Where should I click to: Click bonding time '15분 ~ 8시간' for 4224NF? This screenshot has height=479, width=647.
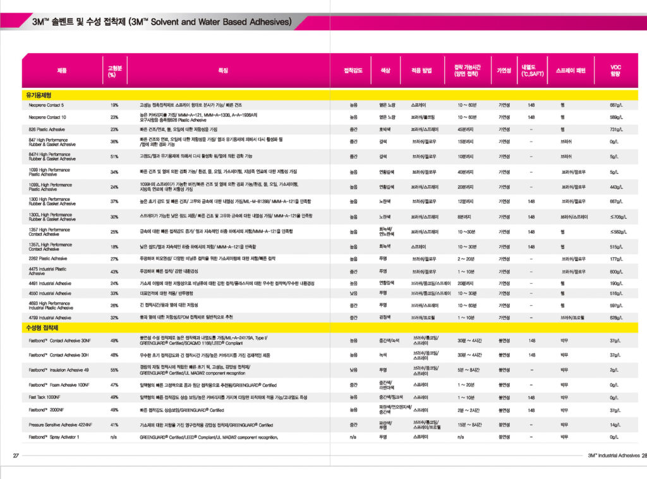(x=469, y=425)
